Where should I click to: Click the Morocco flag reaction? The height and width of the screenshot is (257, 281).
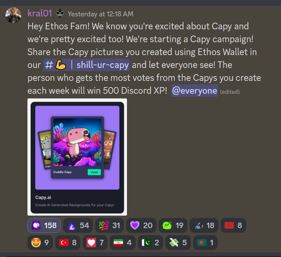(x=233, y=225)
